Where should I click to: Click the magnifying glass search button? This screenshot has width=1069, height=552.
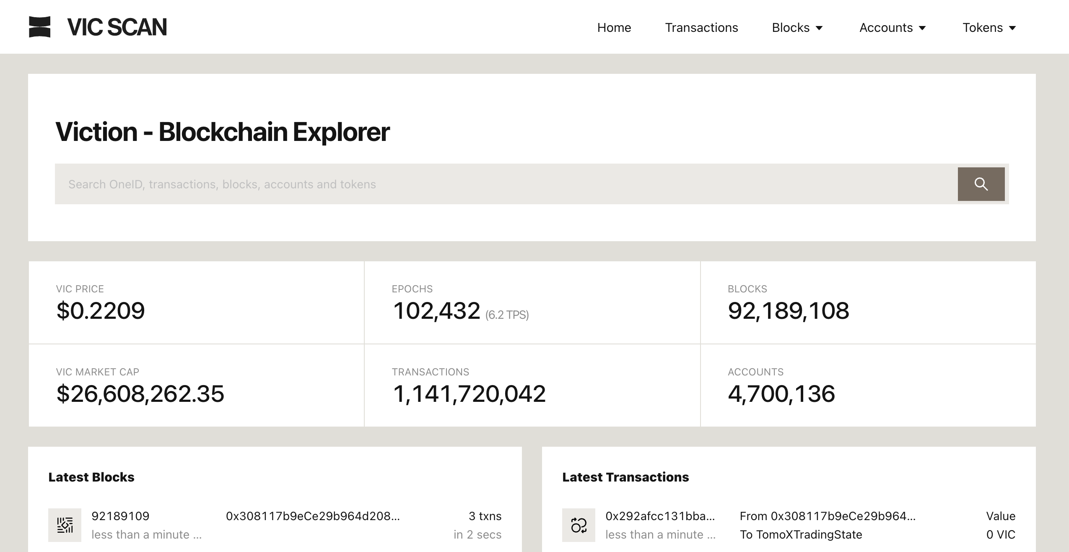coord(981,184)
